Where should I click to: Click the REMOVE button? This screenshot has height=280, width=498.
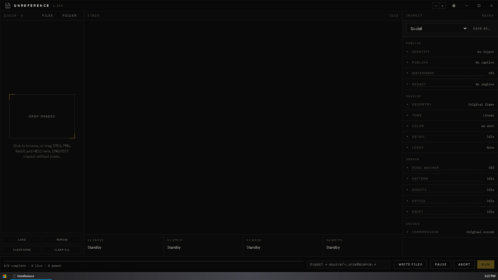(62, 240)
